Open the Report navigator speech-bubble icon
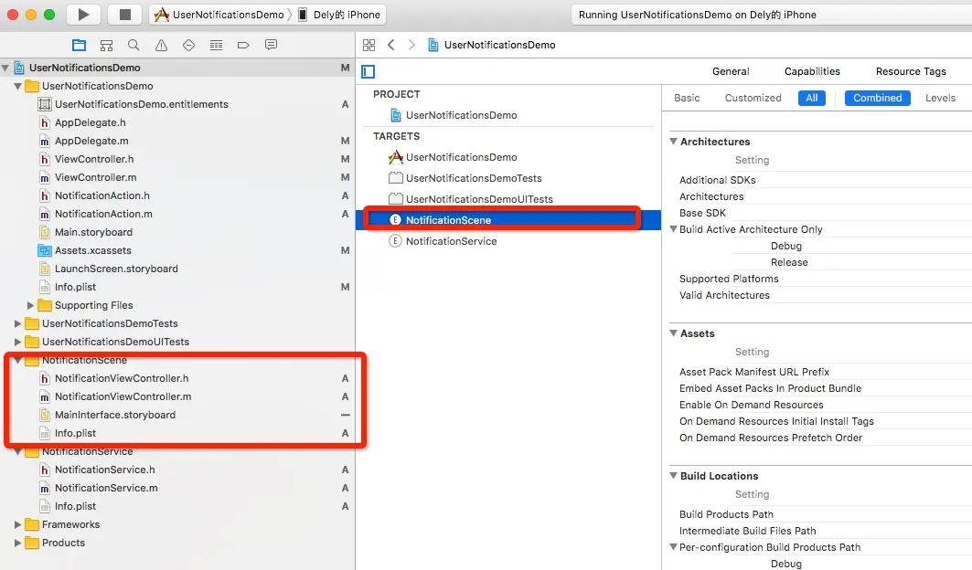This screenshot has height=570, width=972. (271, 46)
